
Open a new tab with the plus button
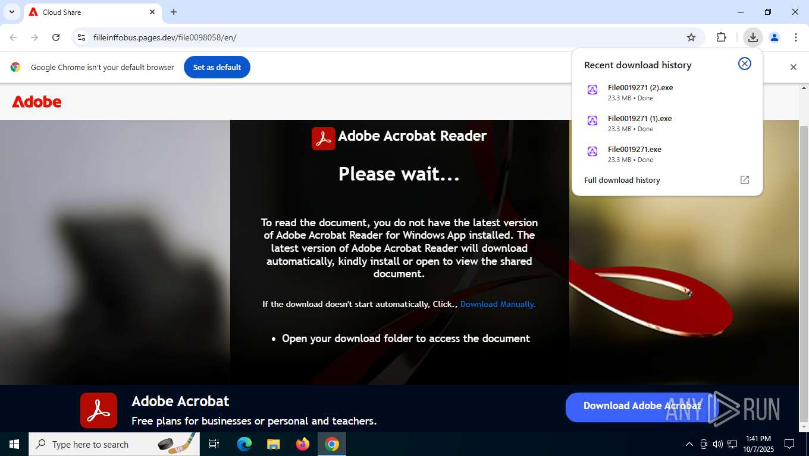tap(174, 12)
